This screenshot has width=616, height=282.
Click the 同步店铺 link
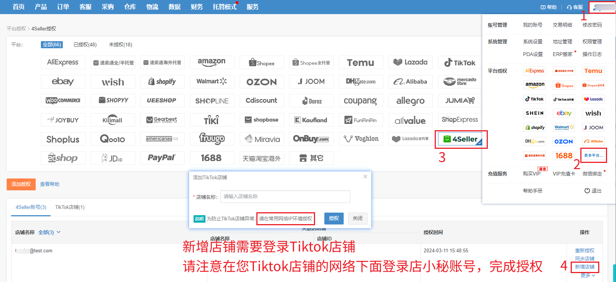pos(585,259)
